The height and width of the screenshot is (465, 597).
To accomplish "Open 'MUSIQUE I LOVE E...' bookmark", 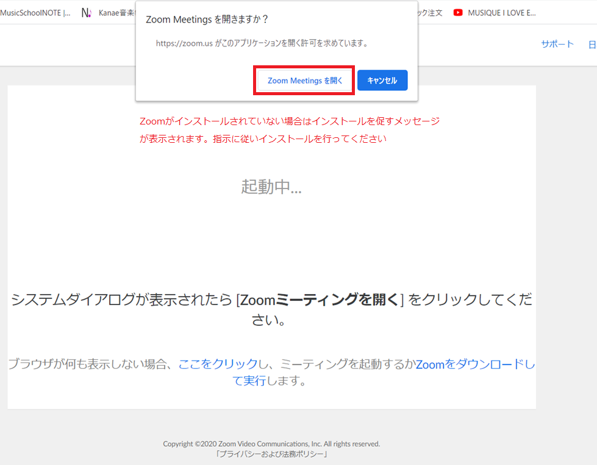I will [x=502, y=13].
